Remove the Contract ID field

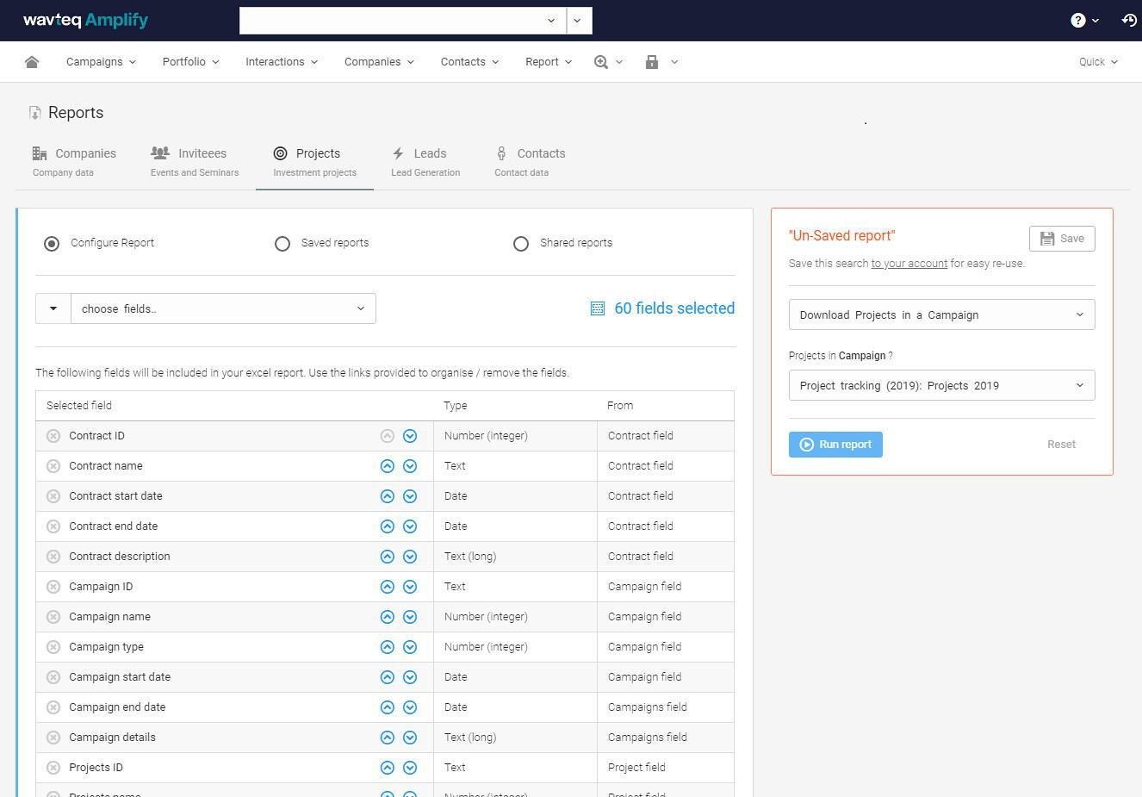tap(53, 436)
